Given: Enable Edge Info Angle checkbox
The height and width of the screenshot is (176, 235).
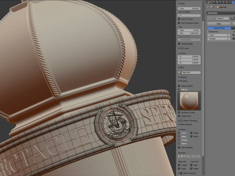Looking at the screenshot, I should click(x=179, y=169).
